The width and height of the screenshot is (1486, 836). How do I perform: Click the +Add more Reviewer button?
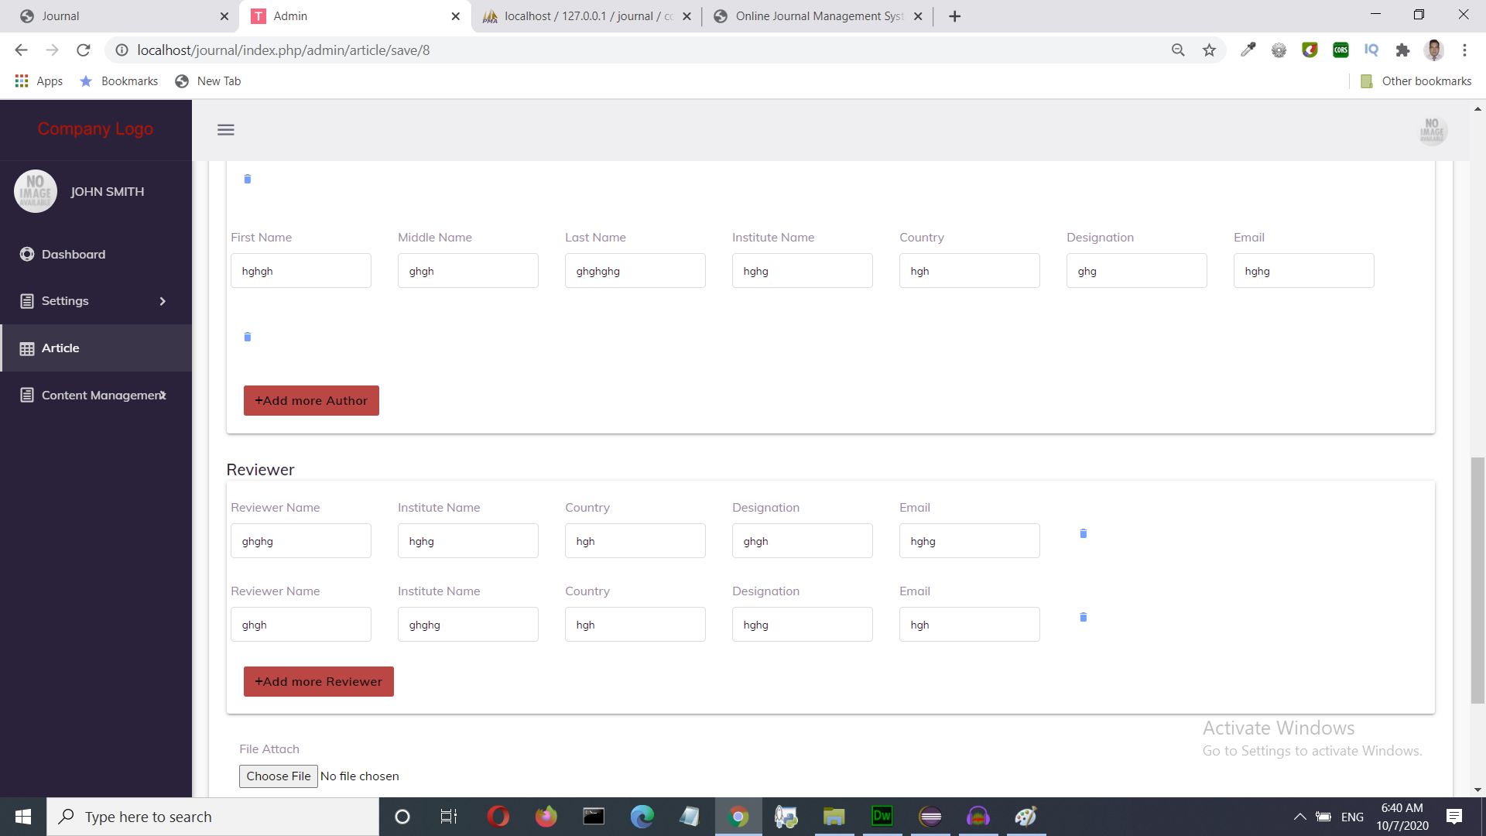click(x=318, y=682)
